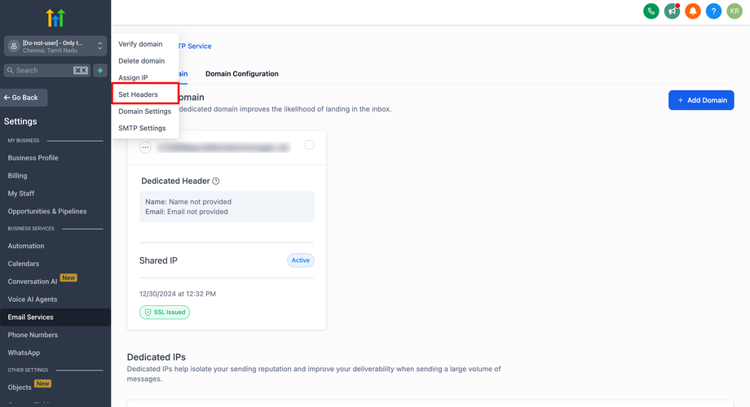
Task: Click the green lightning quick actions icon
Action: (x=100, y=71)
